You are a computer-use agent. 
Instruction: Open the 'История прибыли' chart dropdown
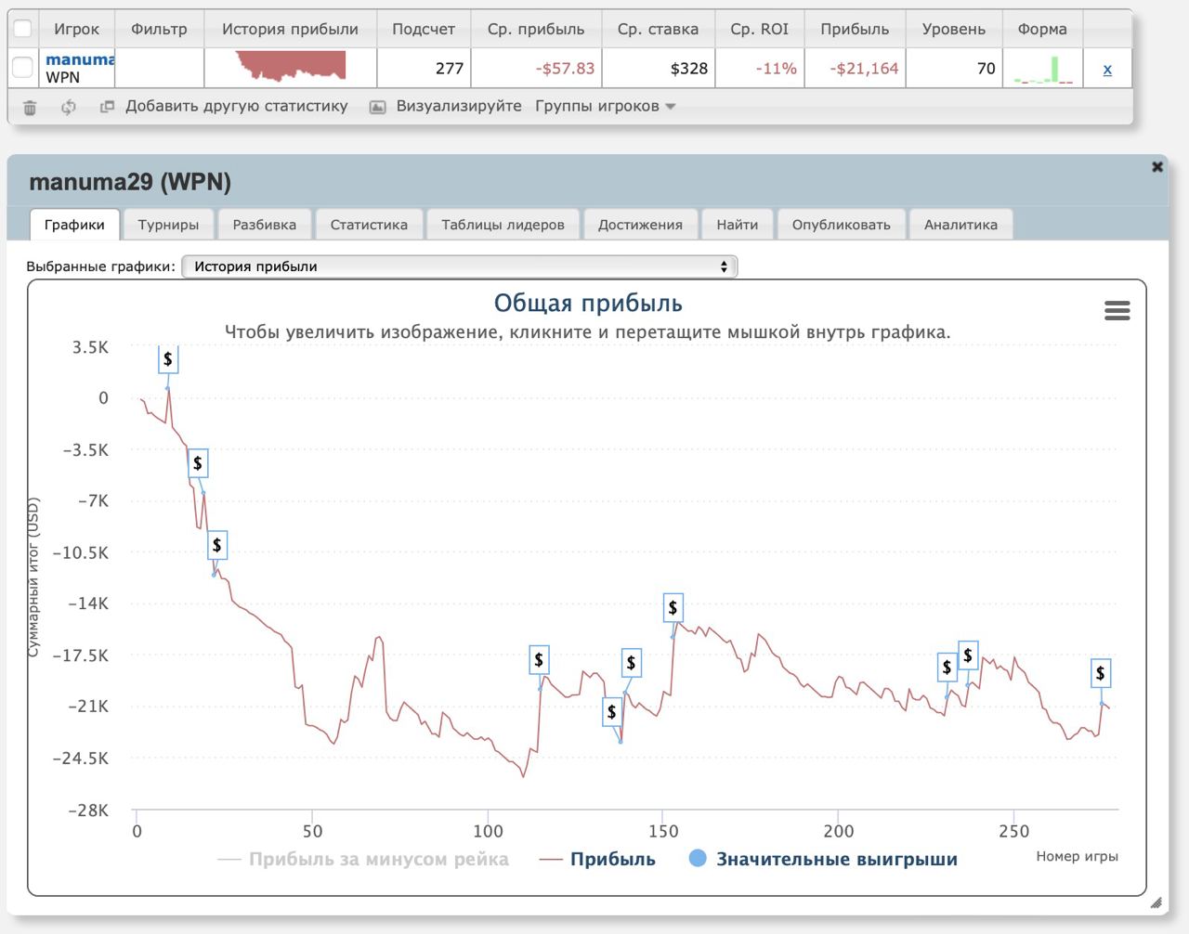pyautogui.click(x=459, y=266)
